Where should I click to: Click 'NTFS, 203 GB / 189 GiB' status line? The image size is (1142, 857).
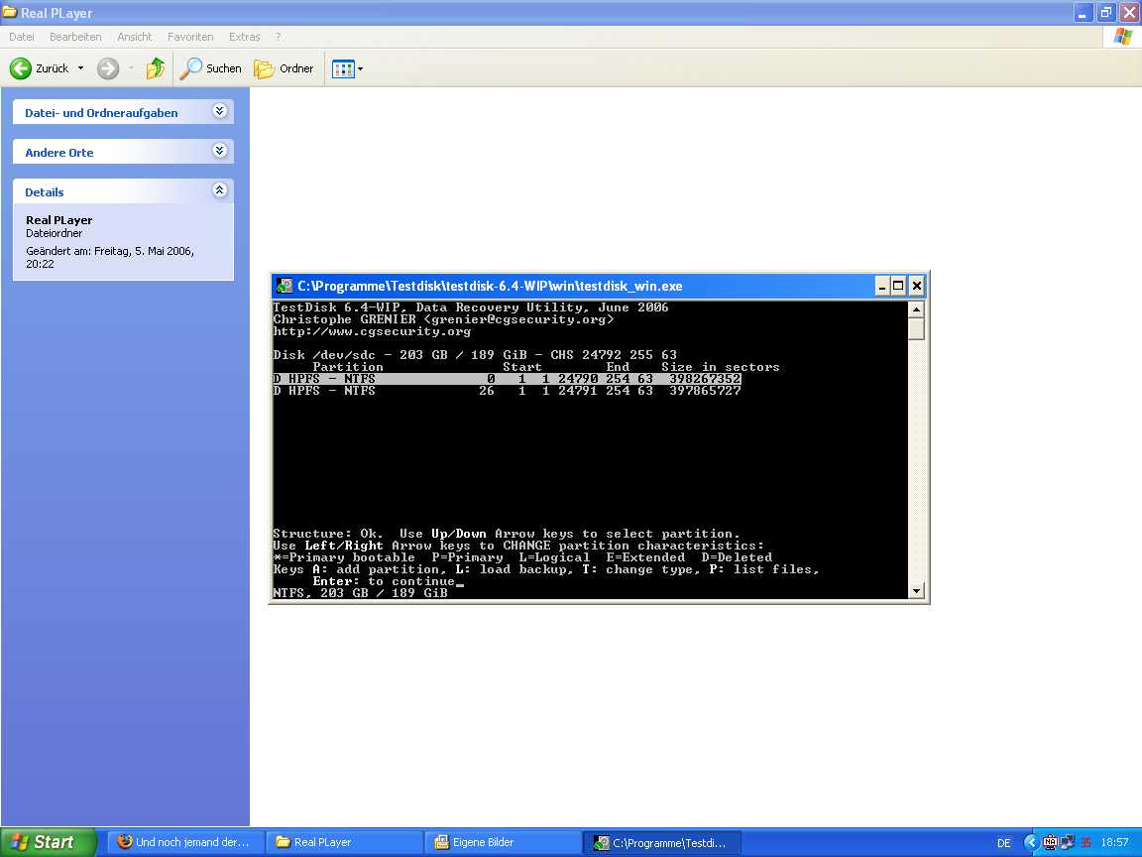(x=361, y=593)
